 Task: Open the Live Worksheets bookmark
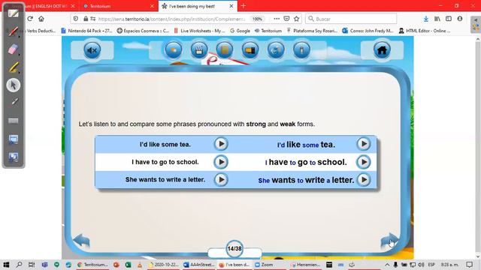[199, 31]
